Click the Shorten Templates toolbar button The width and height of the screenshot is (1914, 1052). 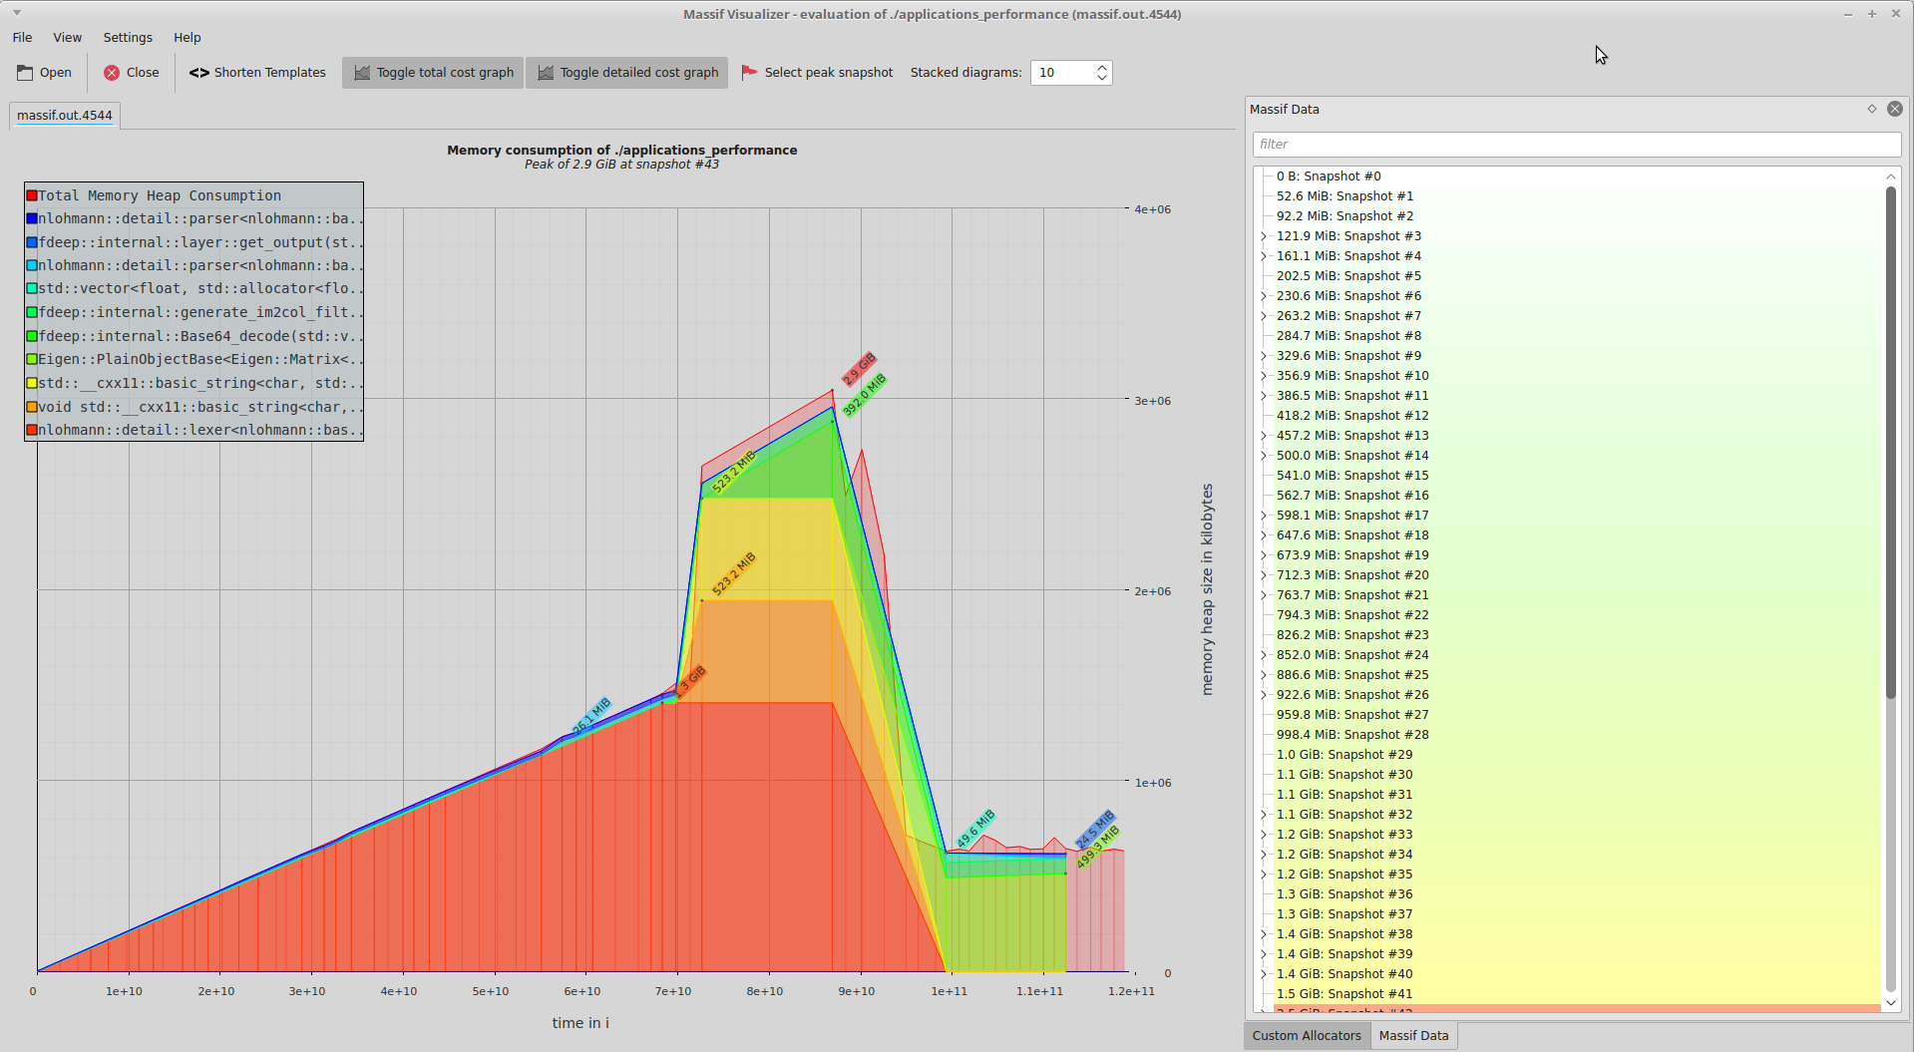(257, 73)
